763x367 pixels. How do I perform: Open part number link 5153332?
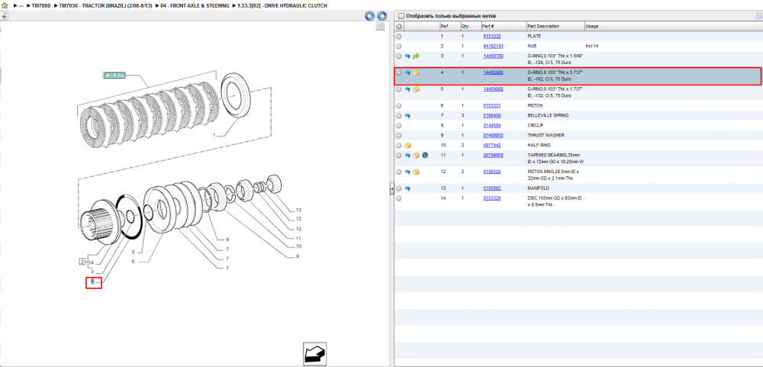pos(492,37)
